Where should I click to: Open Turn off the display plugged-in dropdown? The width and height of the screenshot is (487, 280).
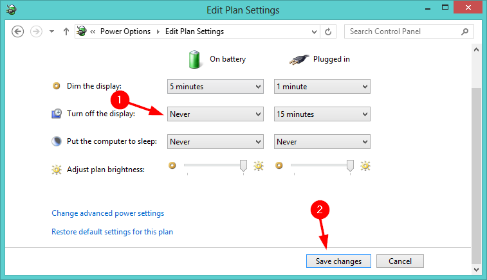point(322,114)
